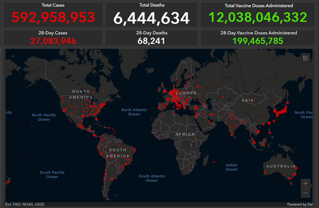Select the large outbreak marker over Japan
The width and height of the screenshot is (319, 208).
(x=282, y=111)
